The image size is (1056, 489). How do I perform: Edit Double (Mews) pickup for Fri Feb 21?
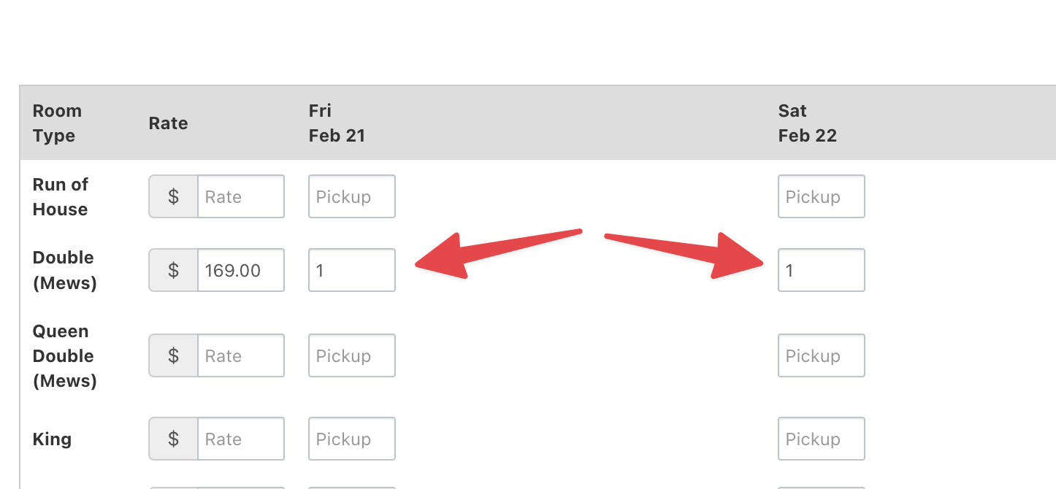point(351,270)
